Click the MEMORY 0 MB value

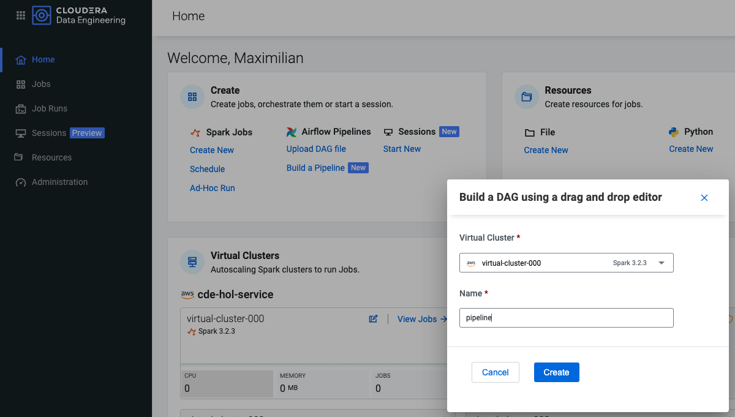(x=289, y=388)
